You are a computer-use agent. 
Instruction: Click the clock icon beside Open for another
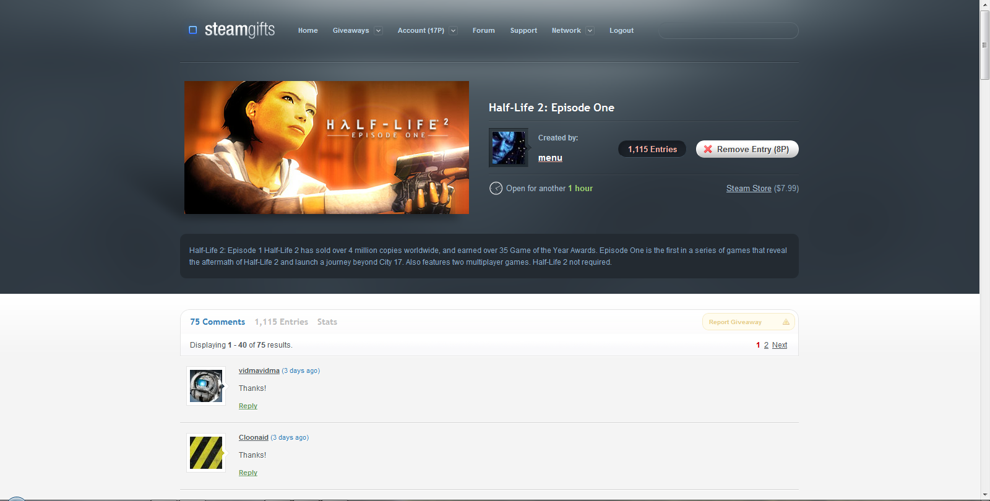[x=496, y=188]
